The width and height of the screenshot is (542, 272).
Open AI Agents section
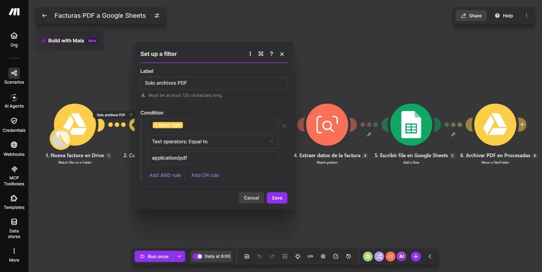pyautogui.click(x=14, y=101)
